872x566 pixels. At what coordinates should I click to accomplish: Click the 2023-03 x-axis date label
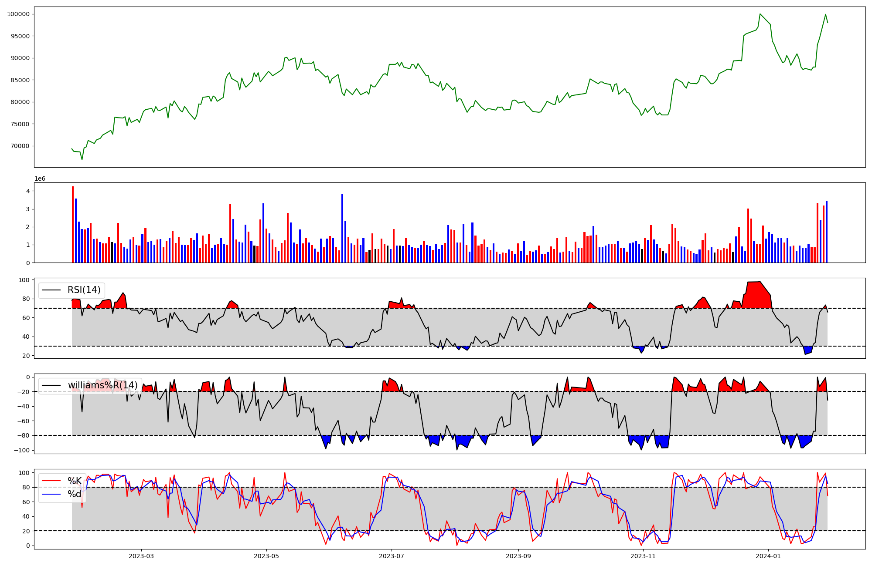pyautogui.click(x=141, y=556)
